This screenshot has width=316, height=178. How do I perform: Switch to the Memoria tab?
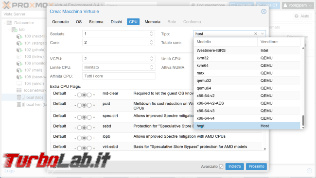pos(152,22)
